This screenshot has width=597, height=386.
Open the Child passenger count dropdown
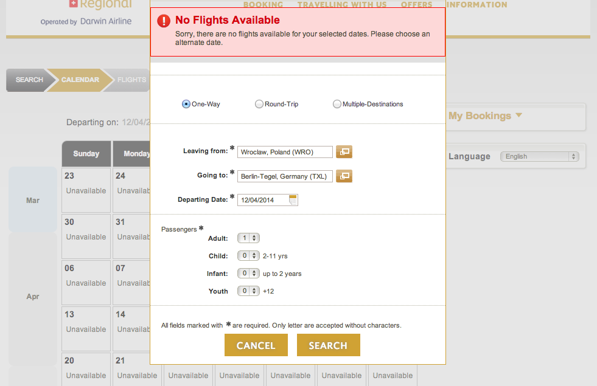(x=249, y=255)
